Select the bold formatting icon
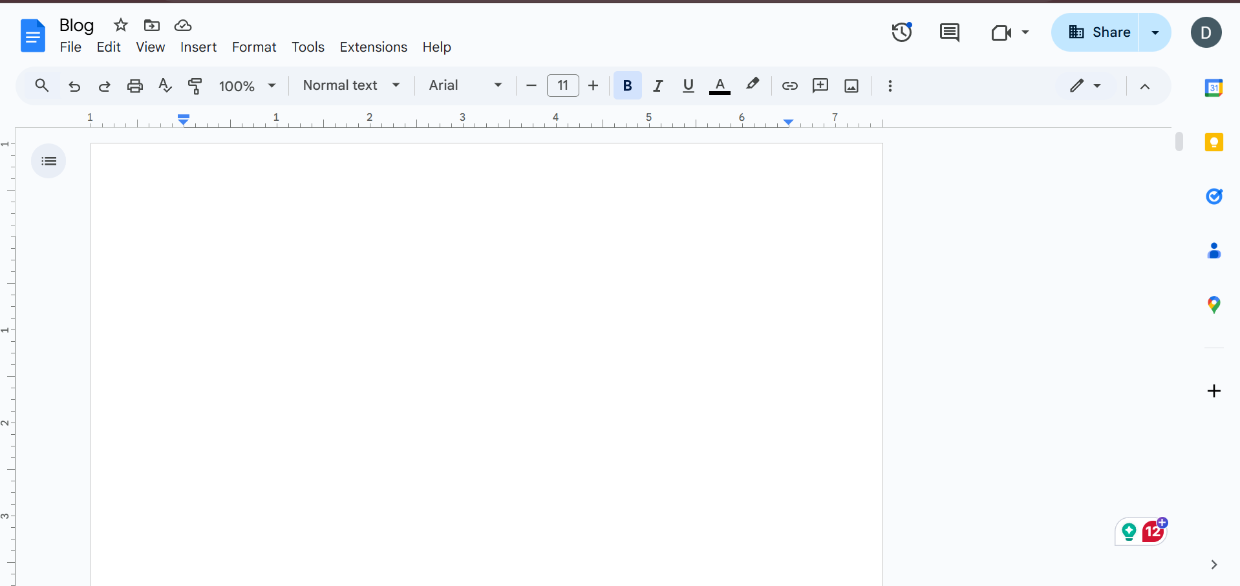The image size is (1240, 586). [627, 85]
